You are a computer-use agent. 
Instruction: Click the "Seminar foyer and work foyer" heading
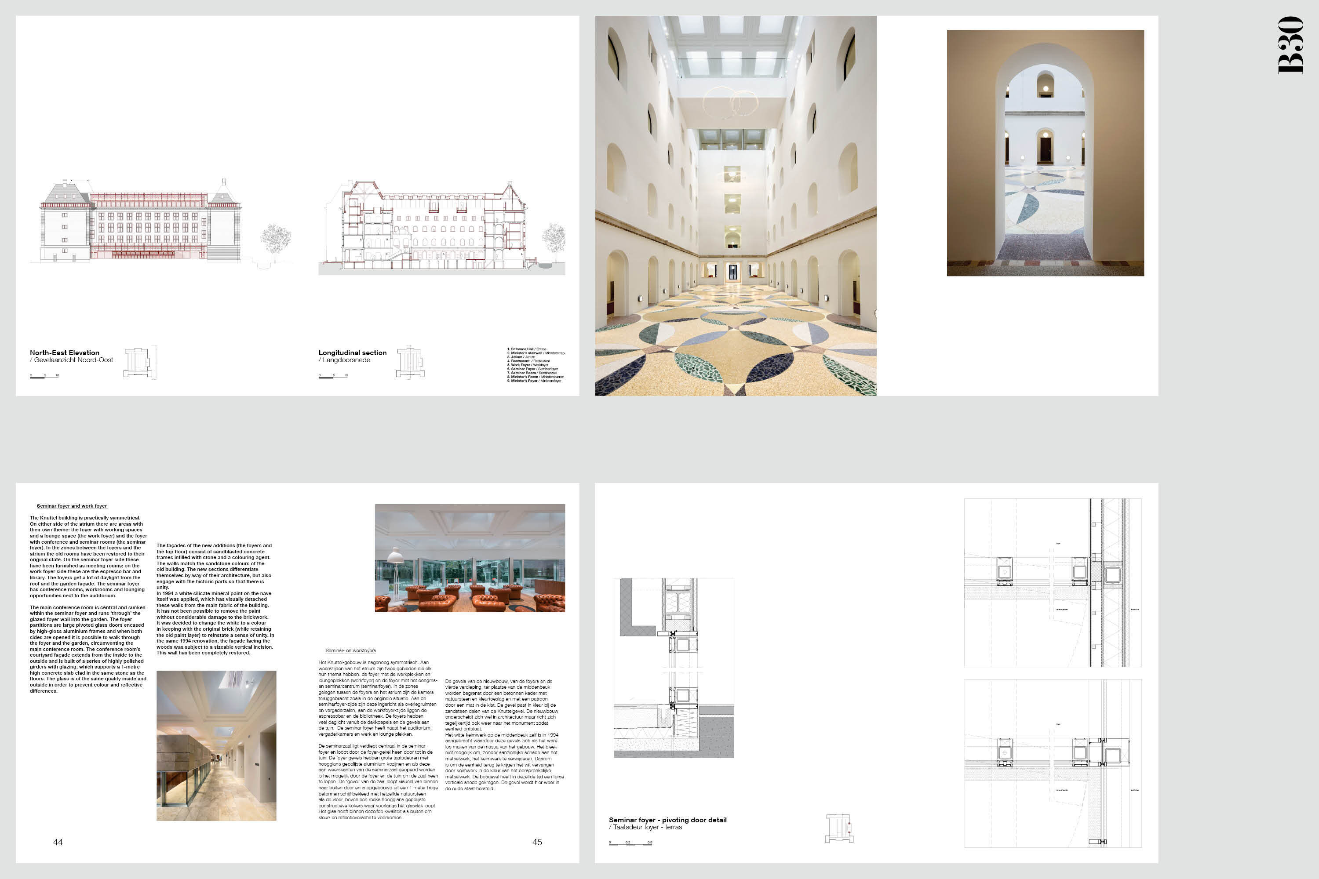72,506
